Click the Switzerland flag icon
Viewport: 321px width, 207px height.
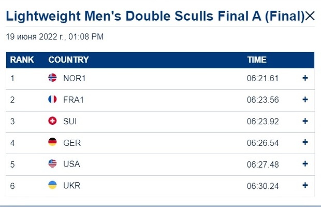tap(52, 121)
